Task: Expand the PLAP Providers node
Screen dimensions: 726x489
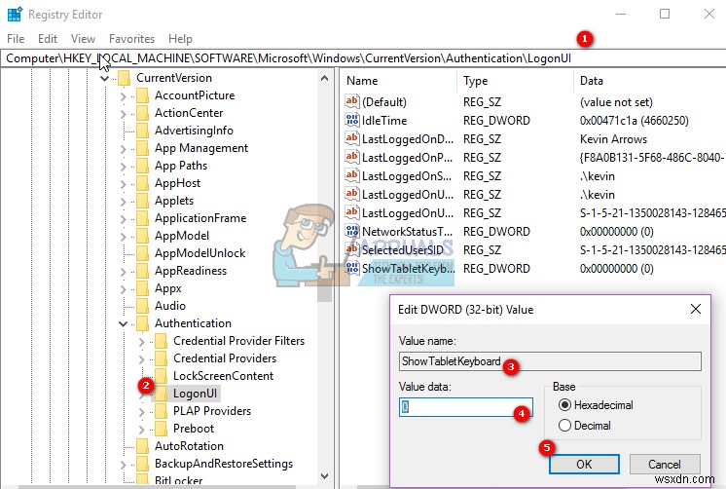Action: pos(141,412)
